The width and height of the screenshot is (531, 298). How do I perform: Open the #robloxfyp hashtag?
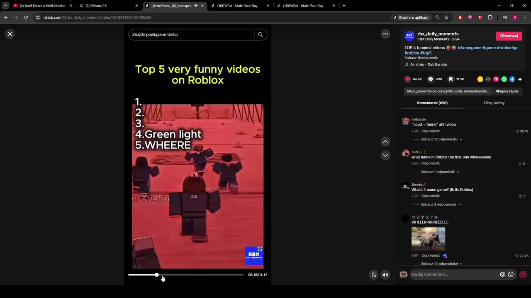507,48
